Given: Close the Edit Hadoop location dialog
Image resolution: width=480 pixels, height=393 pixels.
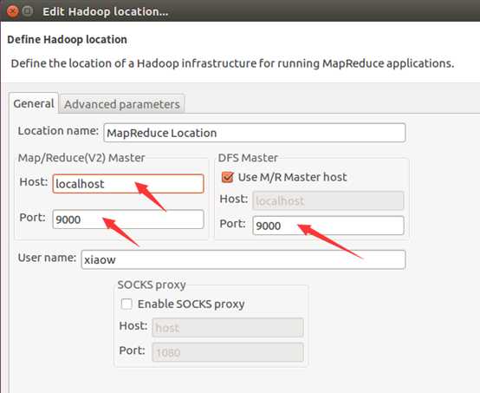Looking at the screenshot, I should pyautogui.click(x=12, y=11).
